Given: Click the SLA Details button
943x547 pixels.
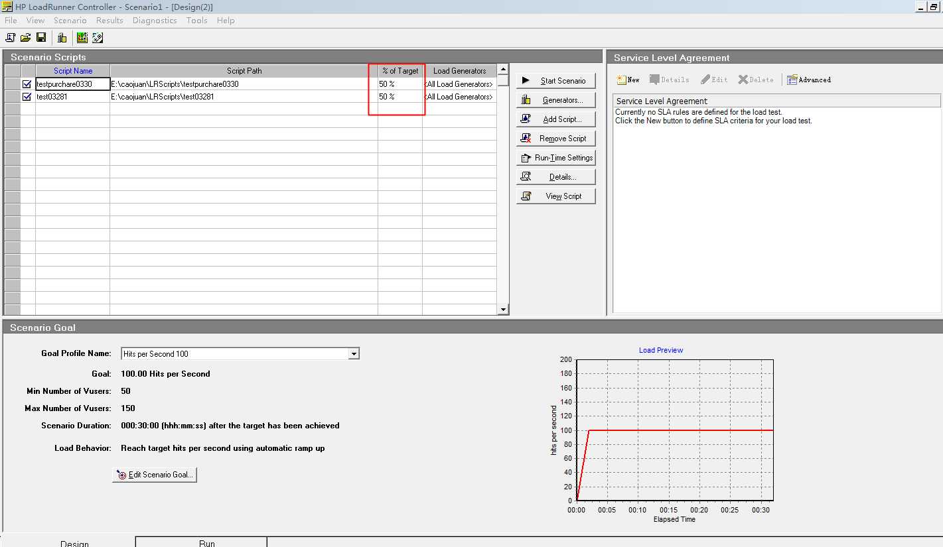Looking at the screenshot, I should coord(669,80).
